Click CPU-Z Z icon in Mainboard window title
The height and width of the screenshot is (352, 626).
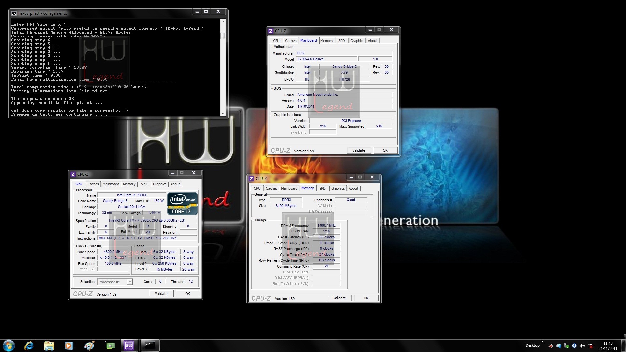[271, 31]
